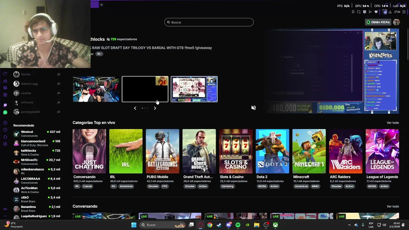409x230 pixels.
Task: Open WhatsApp from the Opera GX sidebar
Action: coord(5,112)
